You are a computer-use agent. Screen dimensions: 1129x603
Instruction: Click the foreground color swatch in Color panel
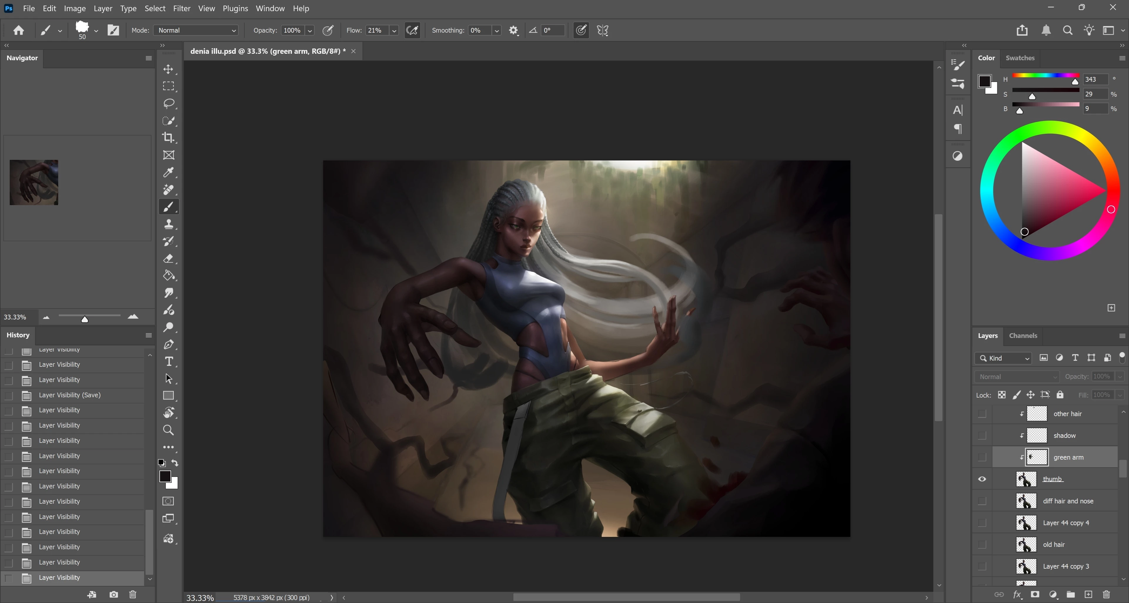[984, 81]
